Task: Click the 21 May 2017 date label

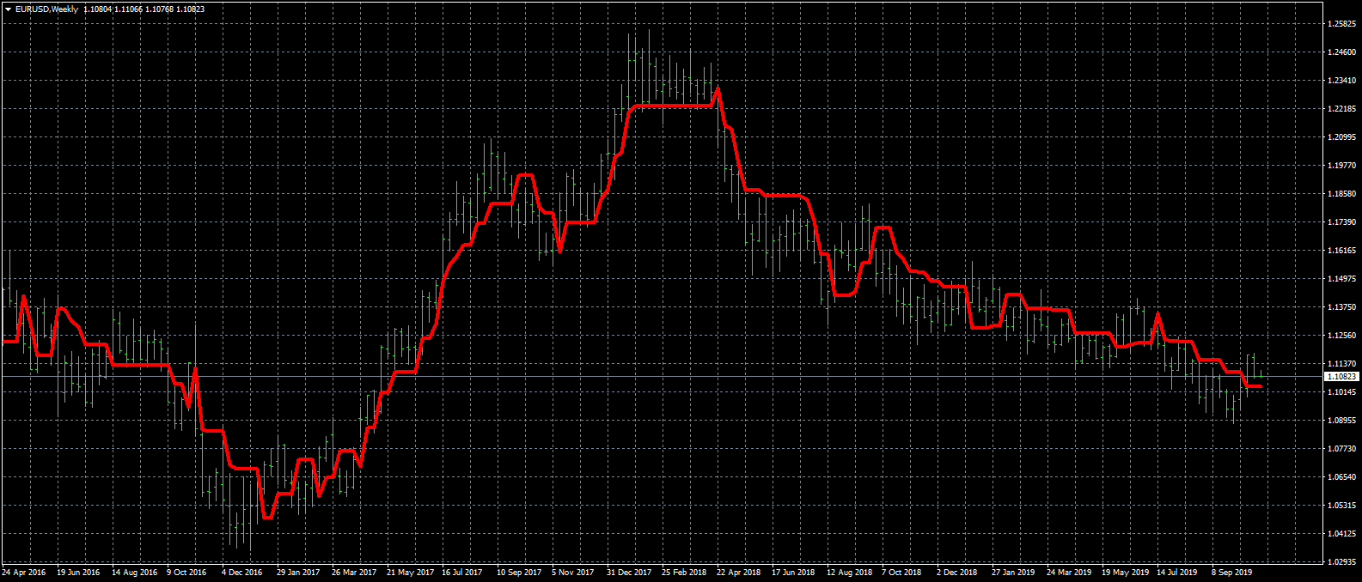Action: [410, 572]
